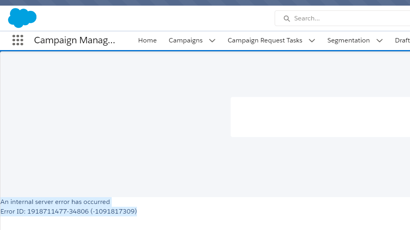Open the Segmentation dropdown chevron

coord(380,40)
